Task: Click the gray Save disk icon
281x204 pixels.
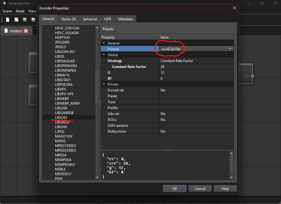Action: (25, 20)
